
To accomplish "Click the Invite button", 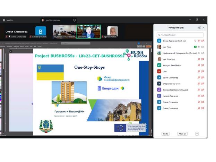I will pyautogui.click(x=165, y=134).
